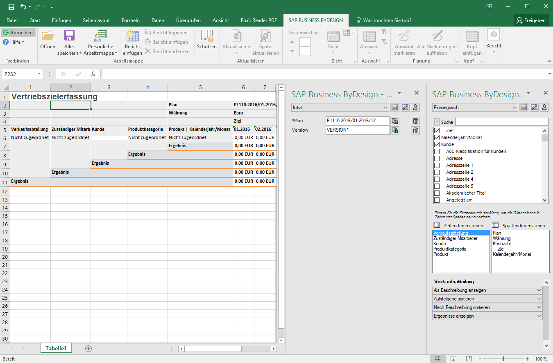The height and width of the screenshot is (363, 553).
Task: Check the Adresszeile 1 checkbox
Action: [x=437, y=165]
